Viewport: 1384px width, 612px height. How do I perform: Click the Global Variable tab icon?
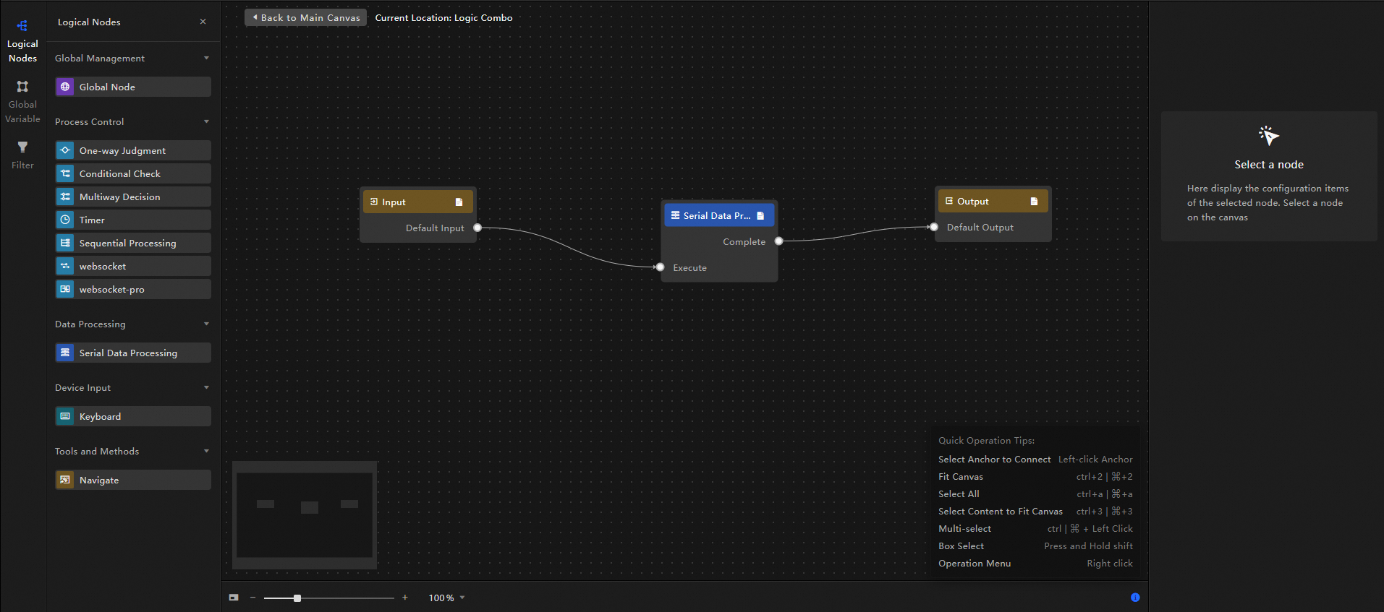pos(22,87)
